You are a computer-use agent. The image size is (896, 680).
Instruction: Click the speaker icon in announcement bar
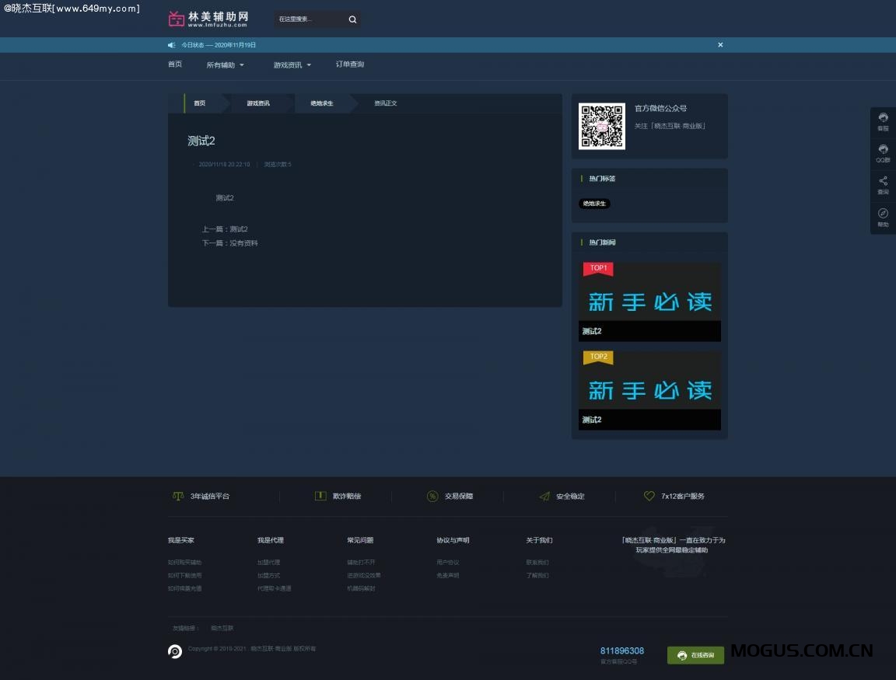172,45
